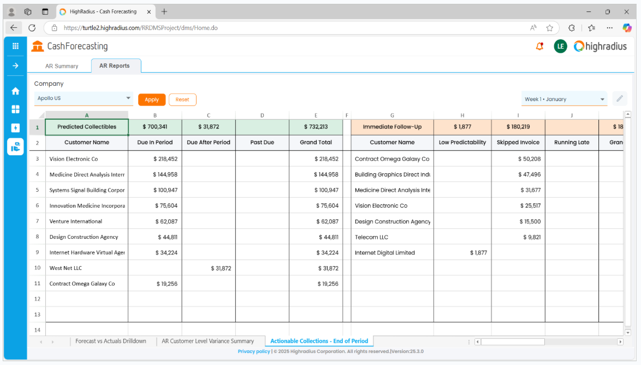Open browser Settings and more menu
641x365 pixels.
[609, 28]
